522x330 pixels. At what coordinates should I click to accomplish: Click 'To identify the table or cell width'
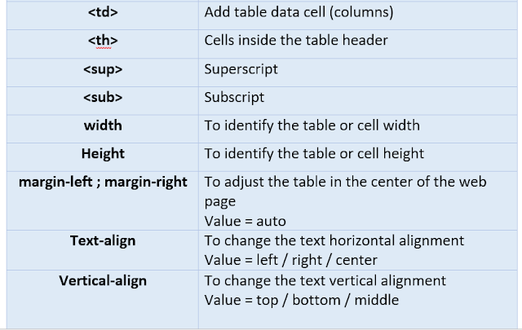(x=312, y=125)
